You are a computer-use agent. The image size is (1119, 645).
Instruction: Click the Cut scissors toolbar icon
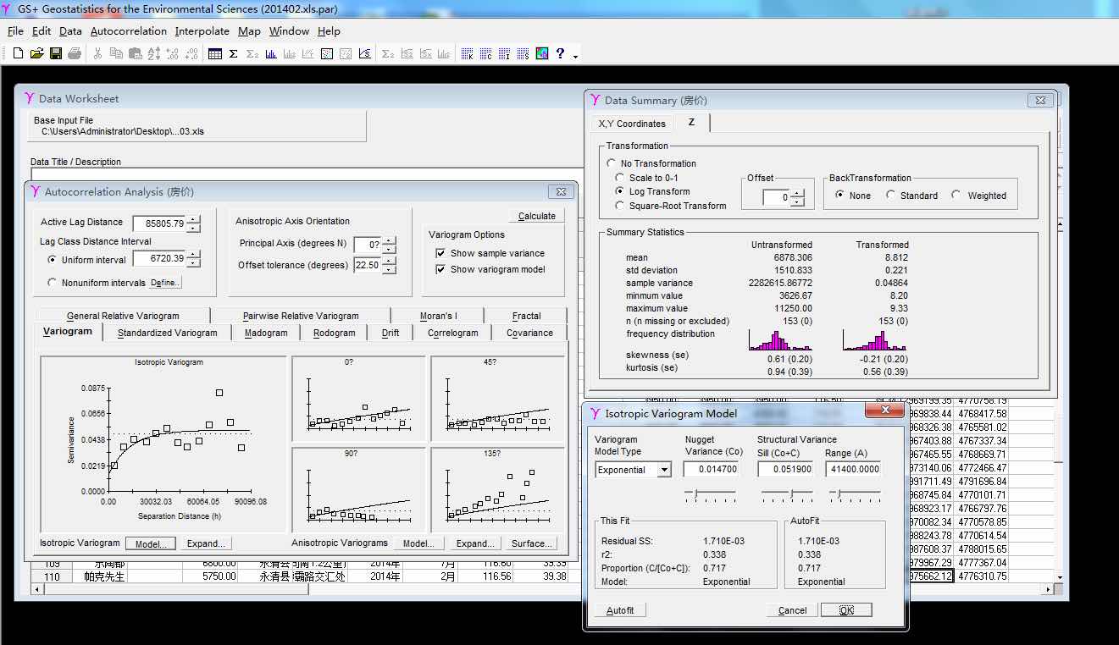point(97,53)
